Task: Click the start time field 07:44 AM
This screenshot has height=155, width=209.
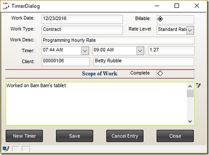Action: (x=62, y=51)
